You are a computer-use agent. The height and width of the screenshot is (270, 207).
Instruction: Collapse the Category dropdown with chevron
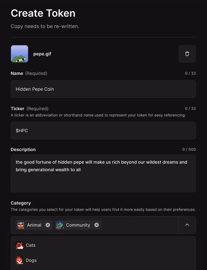tap(187, 225)
